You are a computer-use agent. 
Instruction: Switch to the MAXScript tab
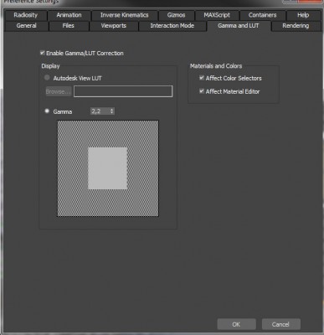pyautogui.click(x=217, y=15)
